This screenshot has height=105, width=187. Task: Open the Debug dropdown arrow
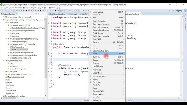pyautogui.click(x=22, y=10)
